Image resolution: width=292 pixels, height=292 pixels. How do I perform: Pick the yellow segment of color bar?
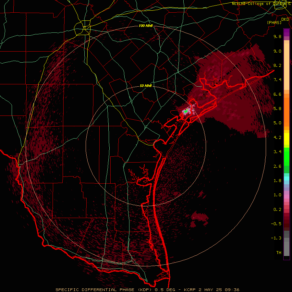point(286,139)
